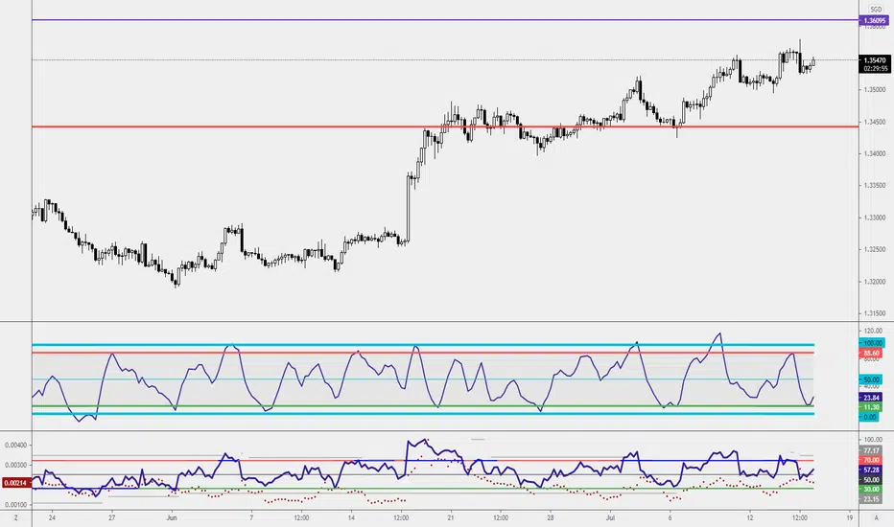Select the gray 23.15 value label
This screenshot has width=894, height=527.
tap(871, 499)
